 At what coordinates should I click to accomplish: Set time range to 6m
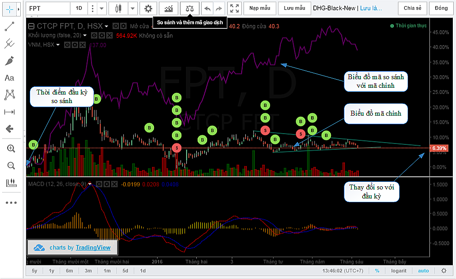coord(69,270)
